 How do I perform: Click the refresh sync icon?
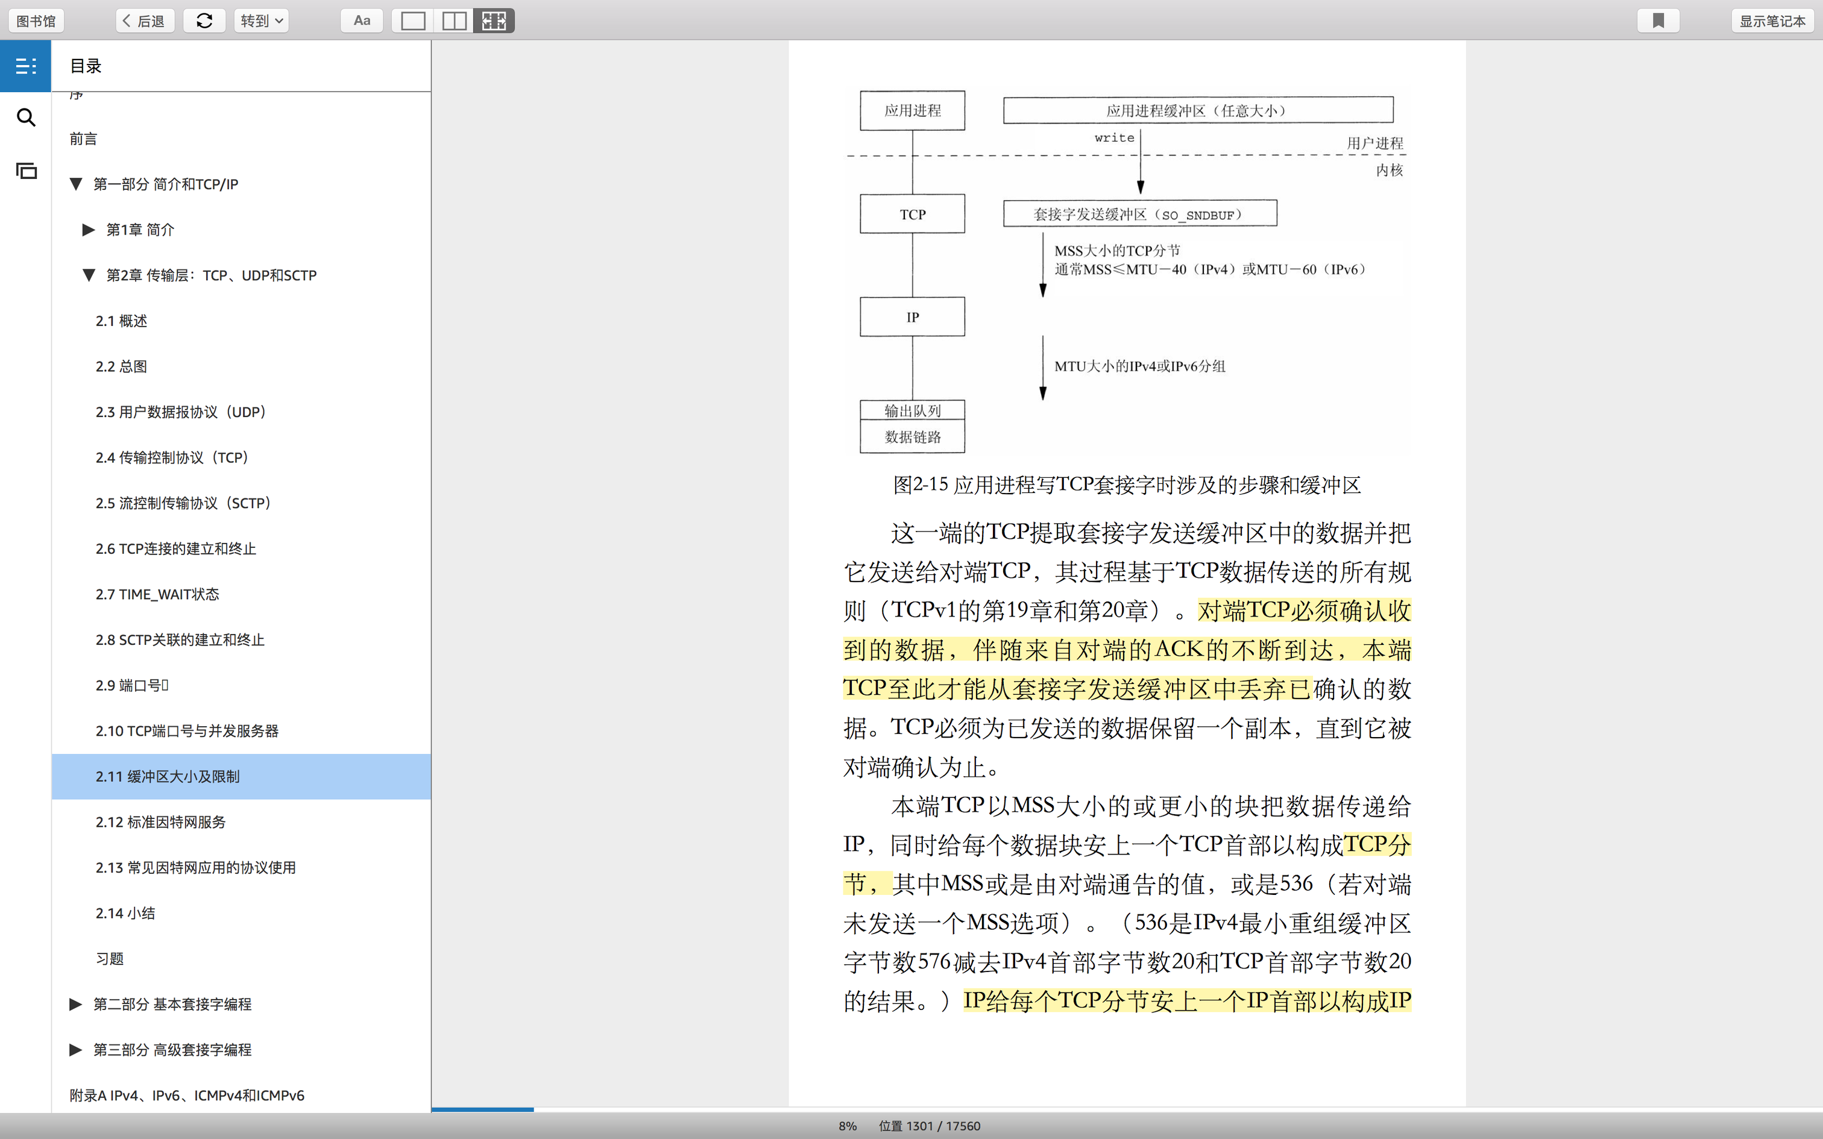pyautogui.click(x=204, y=20)
